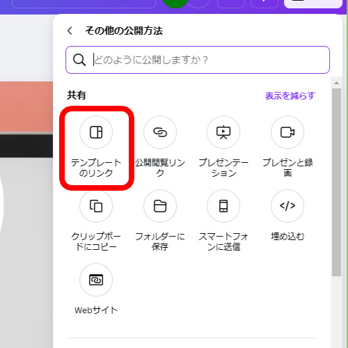Select the Webサイト publish icon
Image resolution: width=348 pixels, height=348 pixels.
pos(96,280)
